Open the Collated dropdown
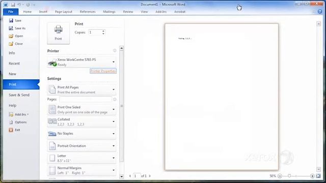The height and width of the screenshot is (183, 326). click(81, 122)
